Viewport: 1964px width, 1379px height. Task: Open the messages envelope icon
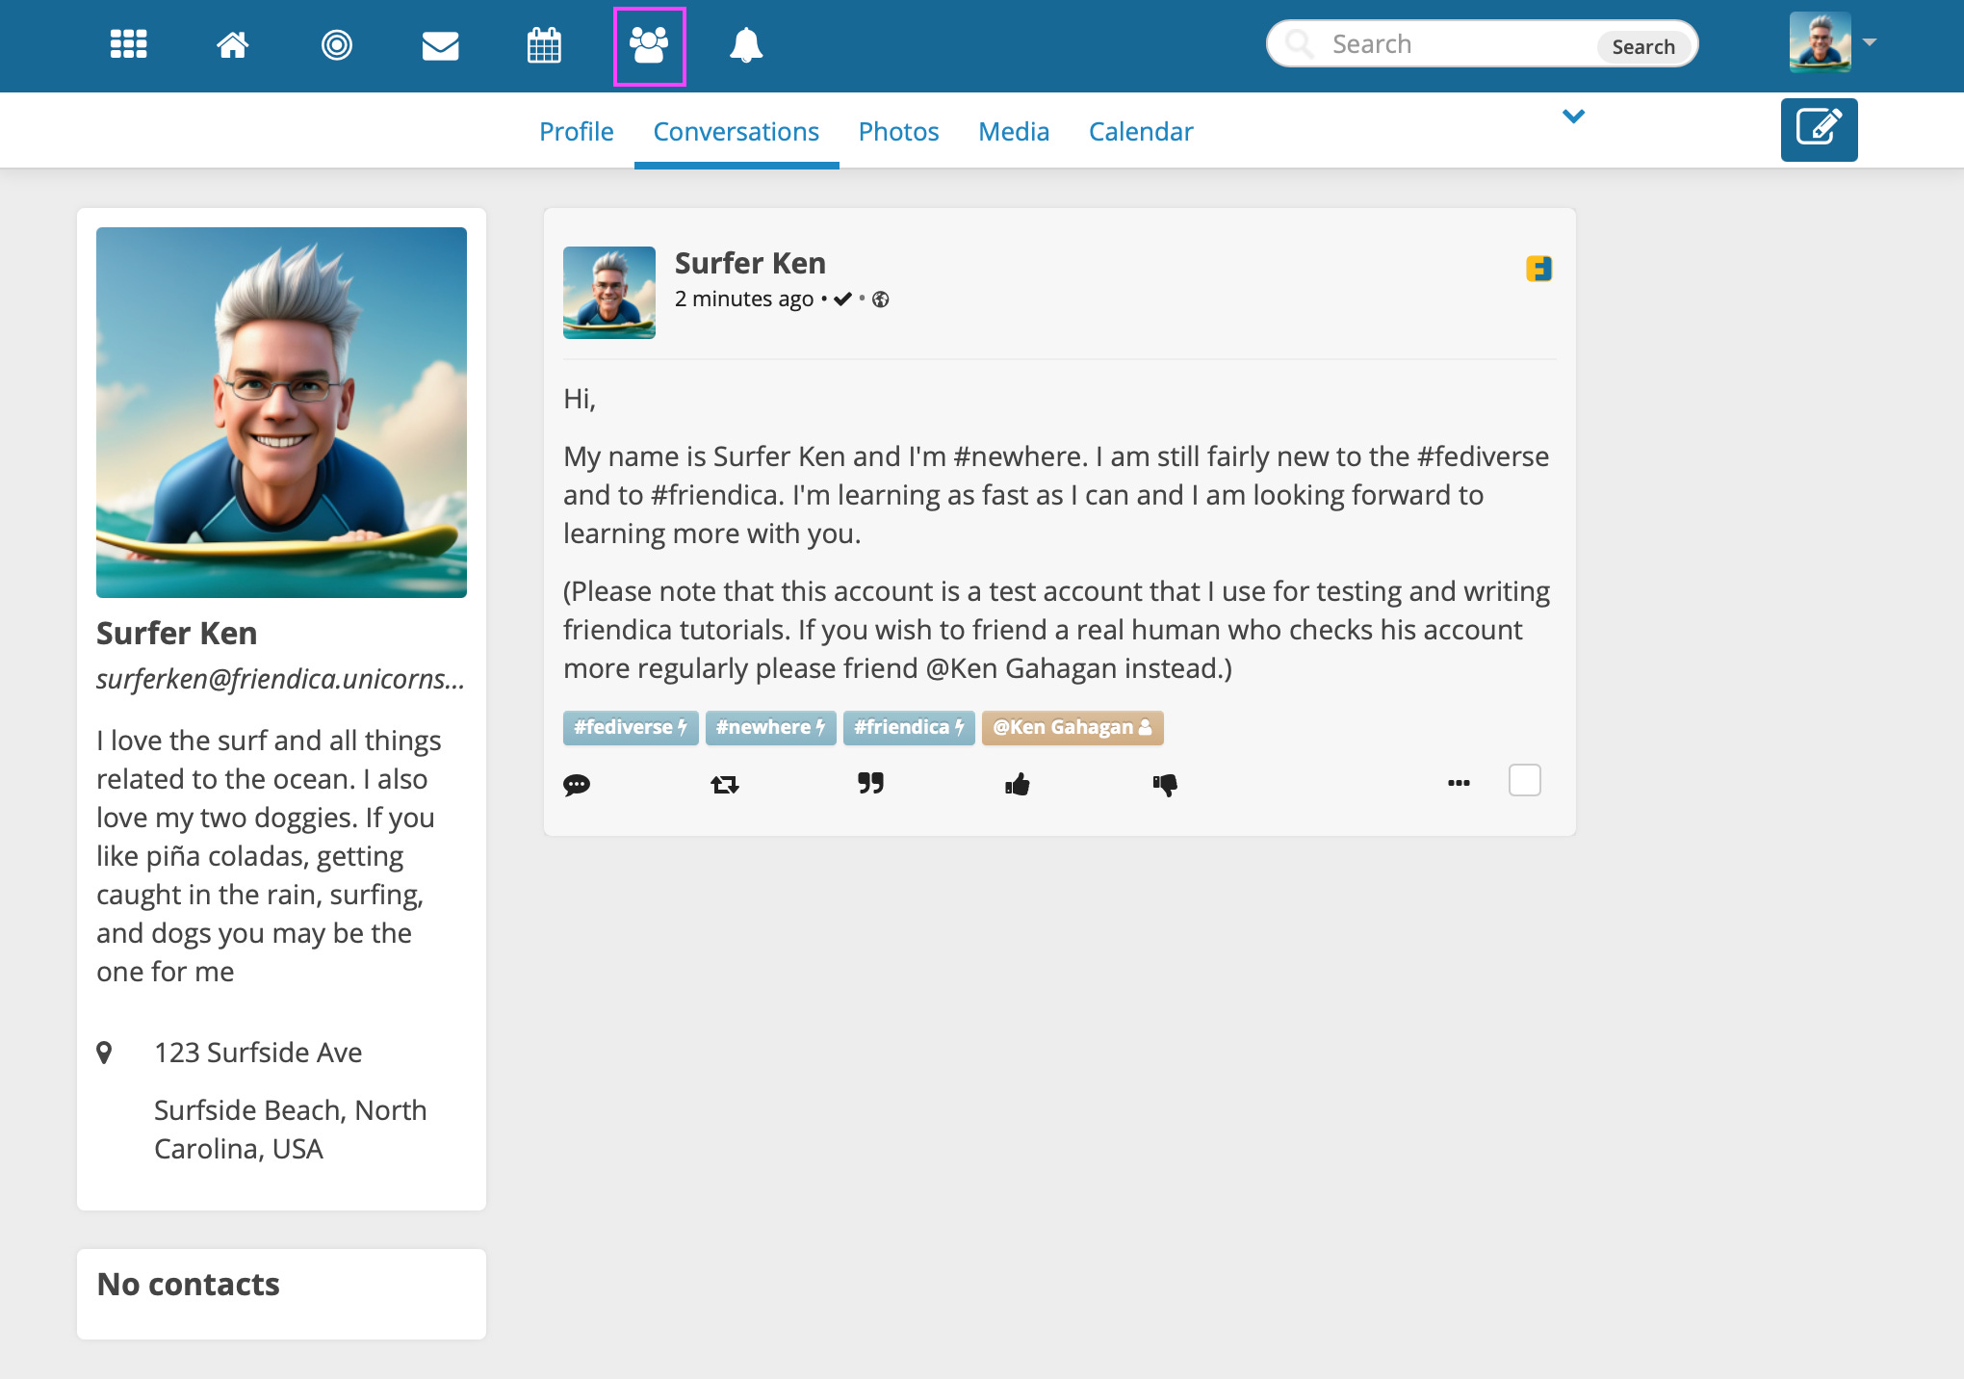(440, 45)
